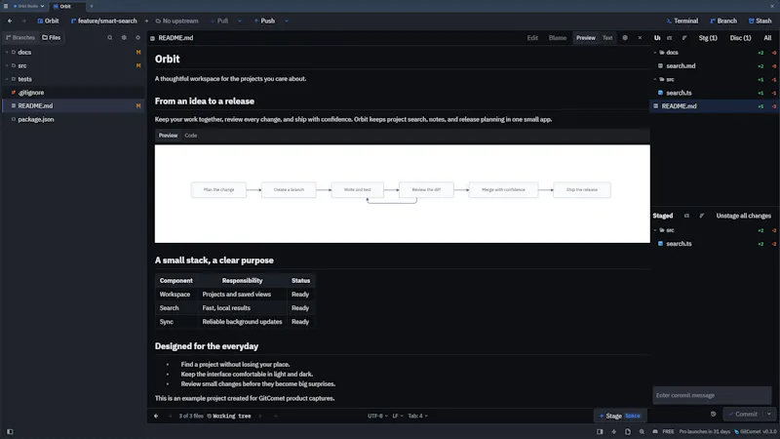Open the LF line ending dropdown
The width and height of the screenshot is (780, 439).
pyautogui.click(x=398, y=417)
